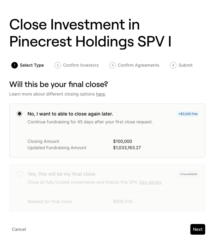Image resolution: width=213 pixels, height=238 pixels.
Task: Go to the Select Type step label
Action: (32, 65)
